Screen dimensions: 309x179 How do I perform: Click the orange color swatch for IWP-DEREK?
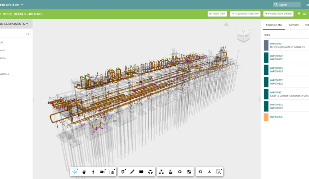point(266,117)
